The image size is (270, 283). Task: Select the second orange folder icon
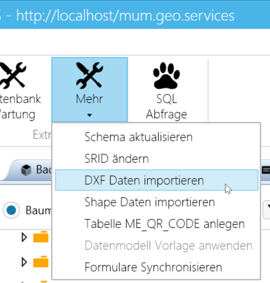click(41, 262)
